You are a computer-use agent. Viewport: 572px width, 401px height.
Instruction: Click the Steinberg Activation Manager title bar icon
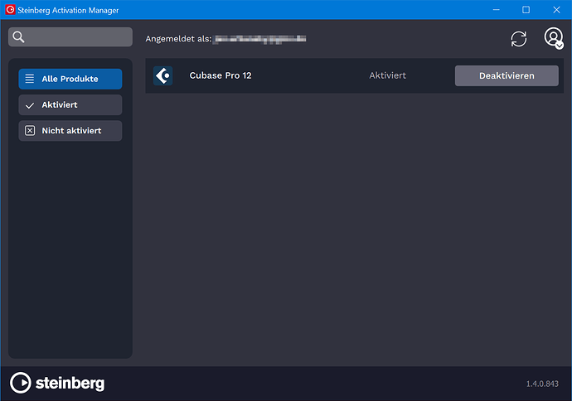pyautogui.click(x=10, y=10)
